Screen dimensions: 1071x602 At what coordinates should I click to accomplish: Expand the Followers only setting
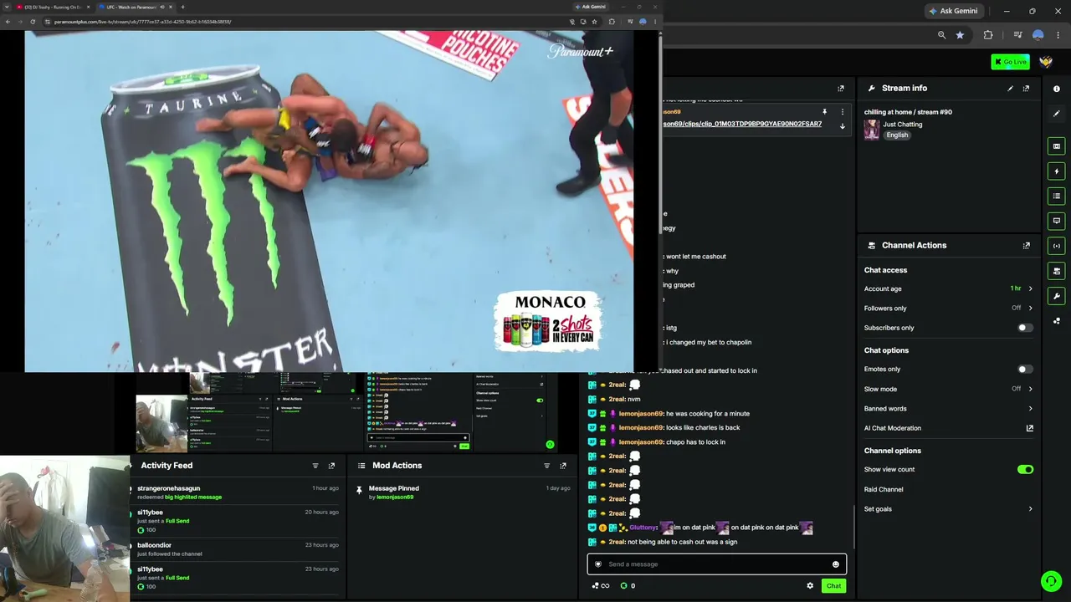pyautogui.click(x=948, y=309)
